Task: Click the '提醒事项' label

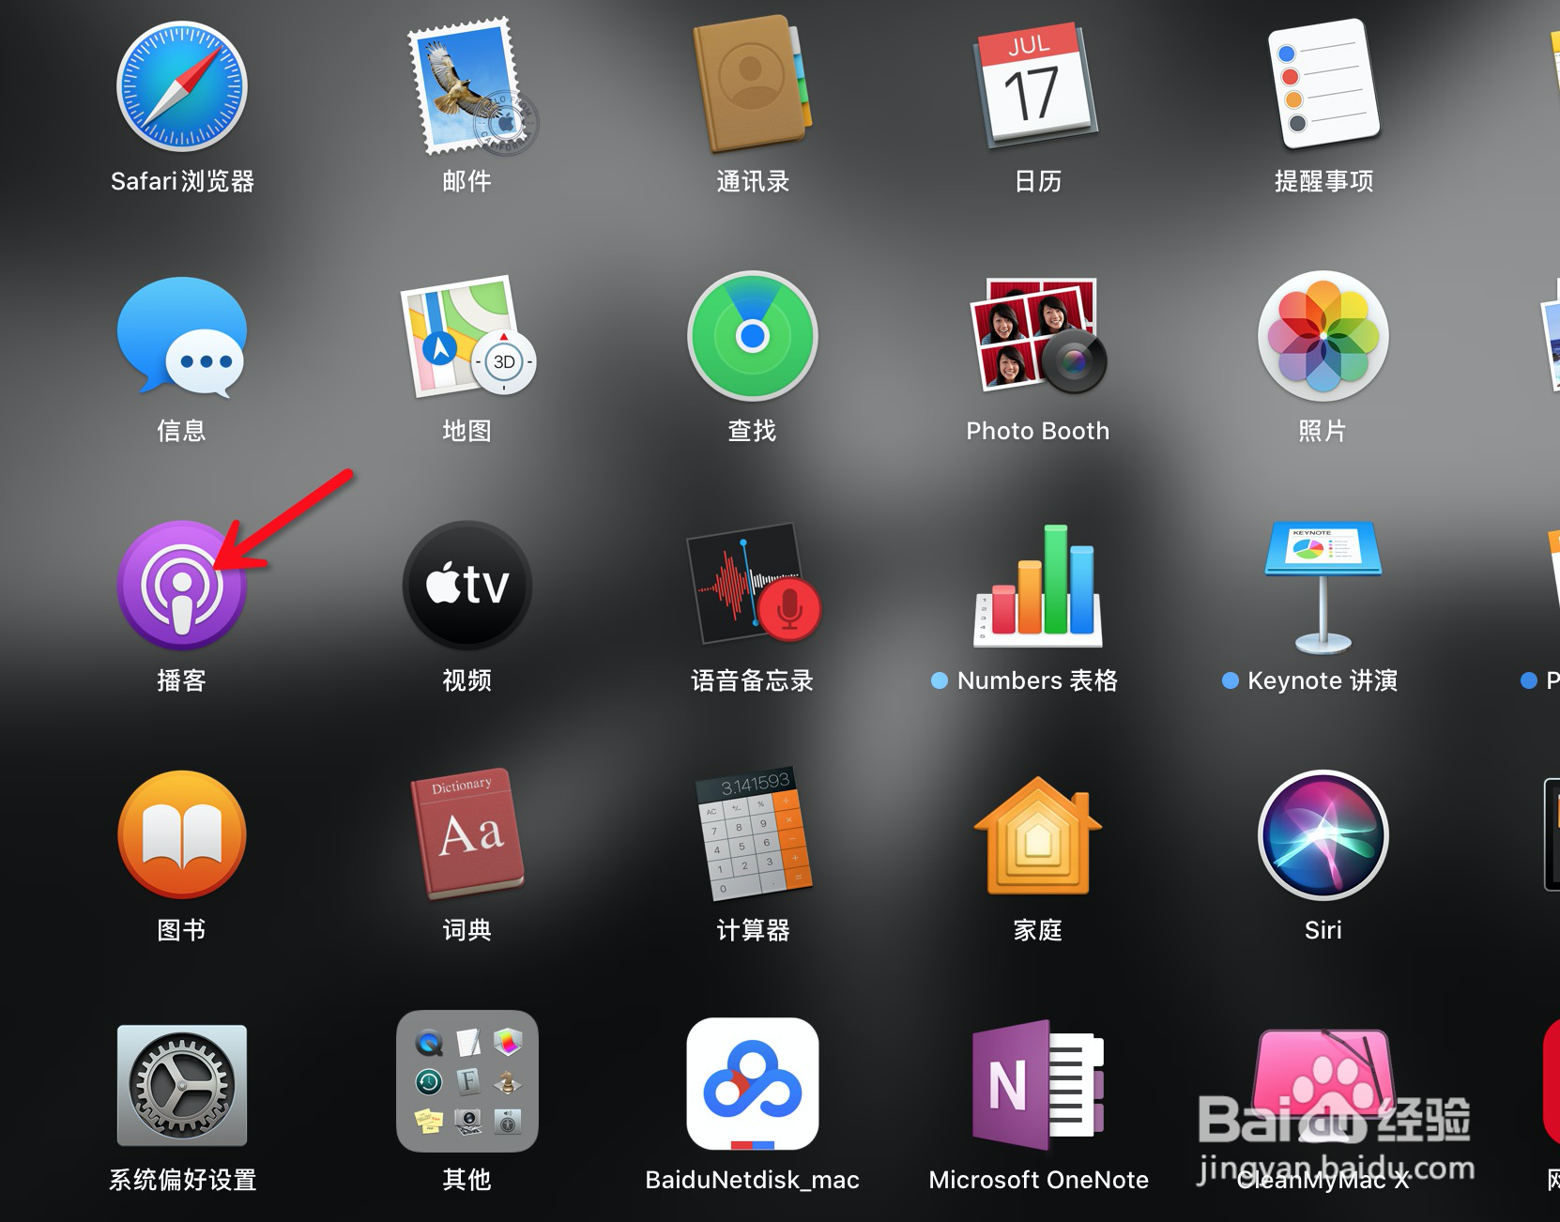Action: (x=1323, y=181)
